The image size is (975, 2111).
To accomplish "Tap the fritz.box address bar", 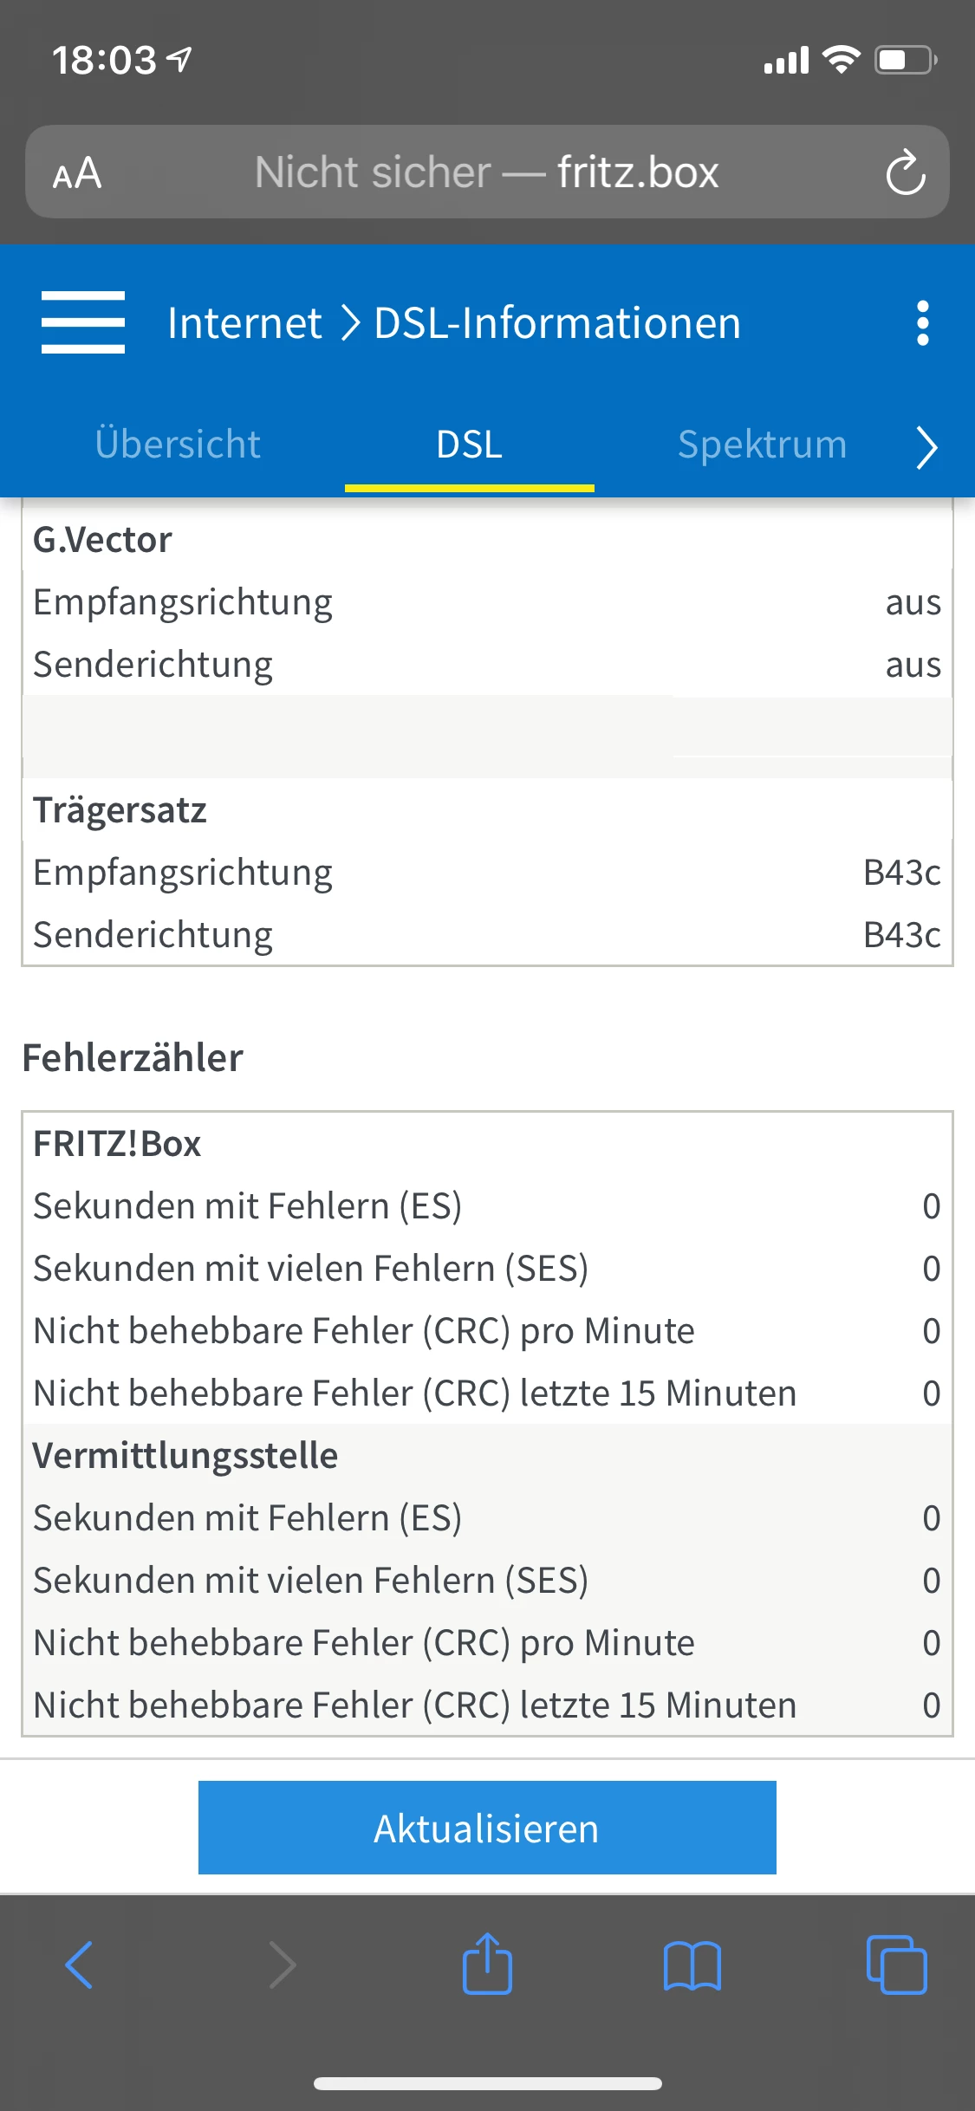I will [x=486, y=172].
